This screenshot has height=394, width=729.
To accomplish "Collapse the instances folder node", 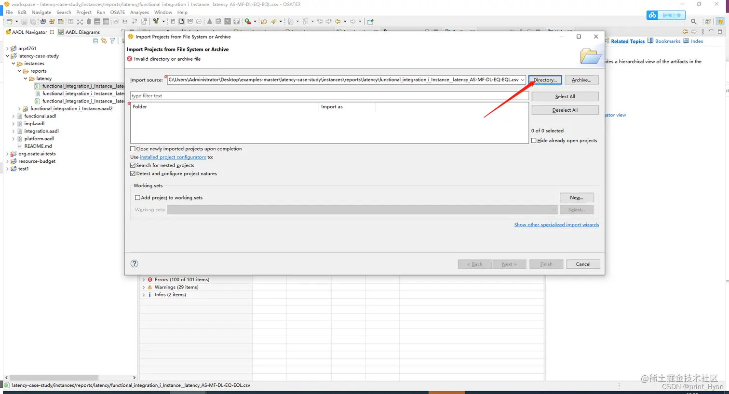I will click(x=13, y=64).
